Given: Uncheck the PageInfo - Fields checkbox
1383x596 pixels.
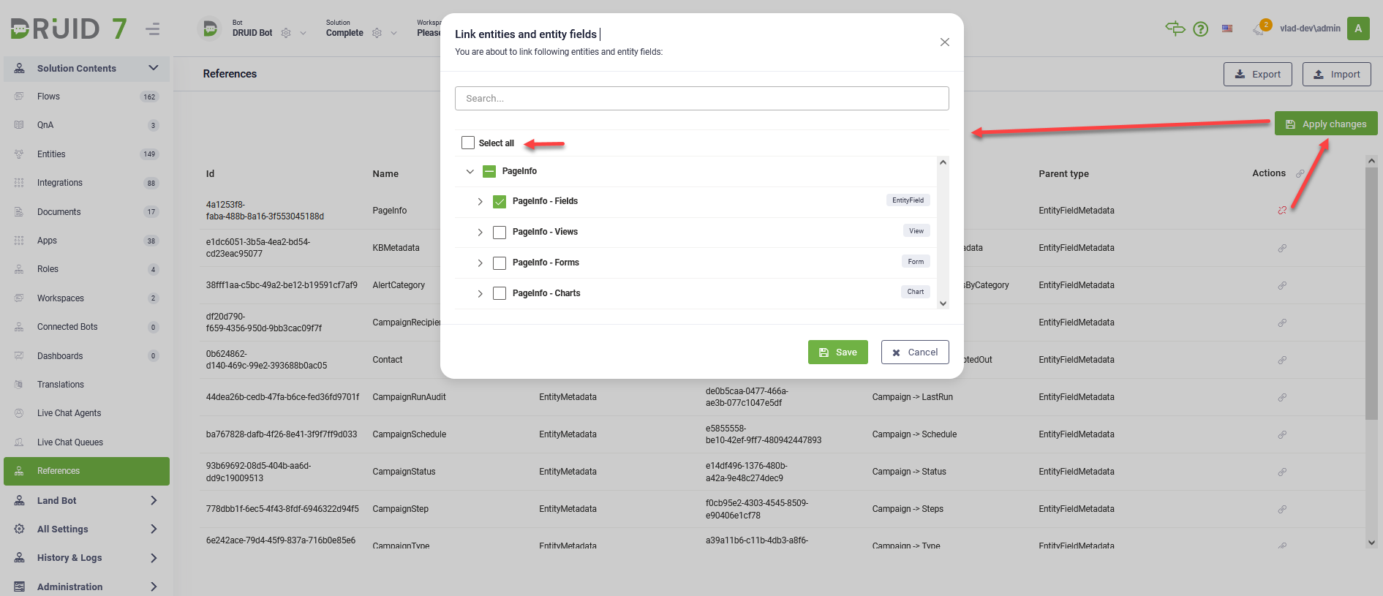Looking at the screenshot, I should pos(500,202).
